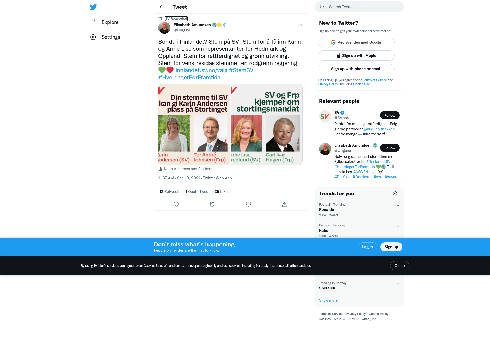Like the tweet with the heart icon
Image resolution: width=490 pixels, height=342 pixels.
pos(248,204)
